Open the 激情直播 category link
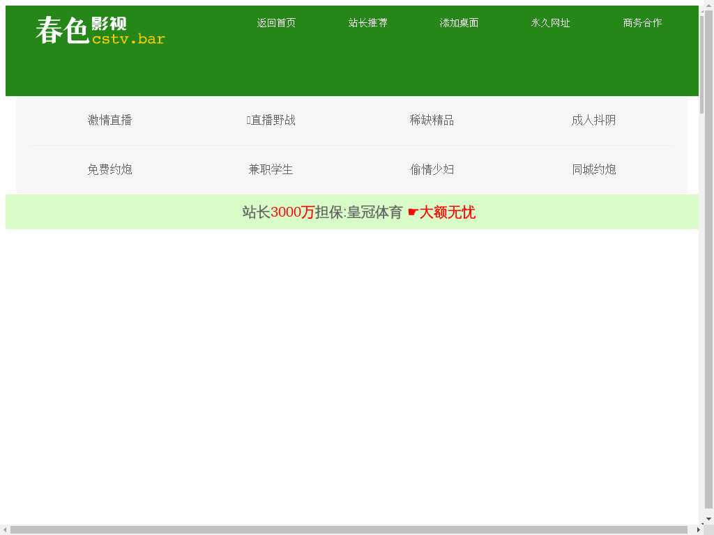The width and height of the screenshot is (714, 535). 109,121
